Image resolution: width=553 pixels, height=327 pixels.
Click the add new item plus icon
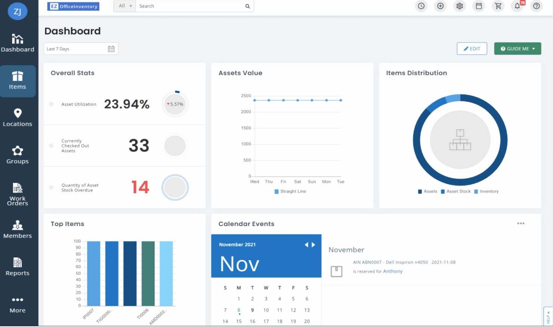440,6
